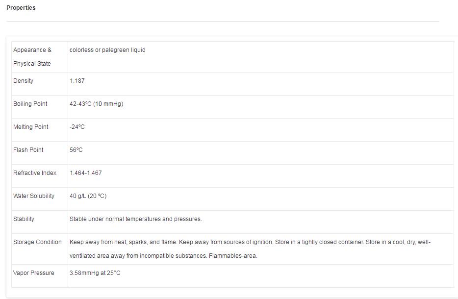Select the Melting Point label

(31, 127)
